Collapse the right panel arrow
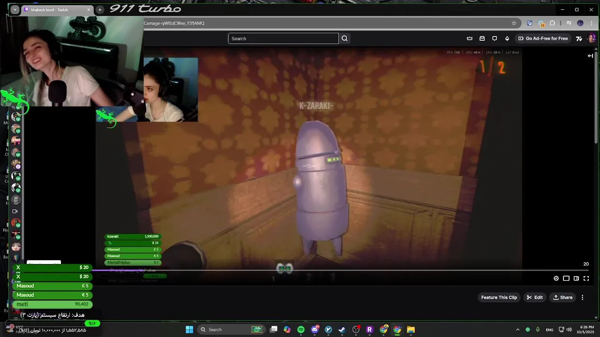Screen dimensions: 600x337 click(590, 56)
